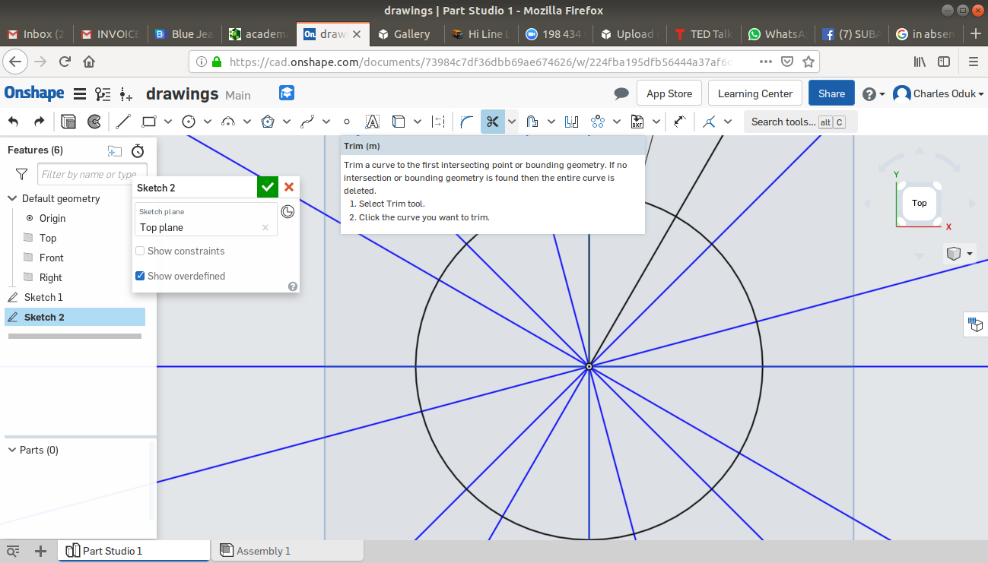Open the rectangle tool dropdown arrow
This screenshot has height=563, width=988.
coord(168,122)
